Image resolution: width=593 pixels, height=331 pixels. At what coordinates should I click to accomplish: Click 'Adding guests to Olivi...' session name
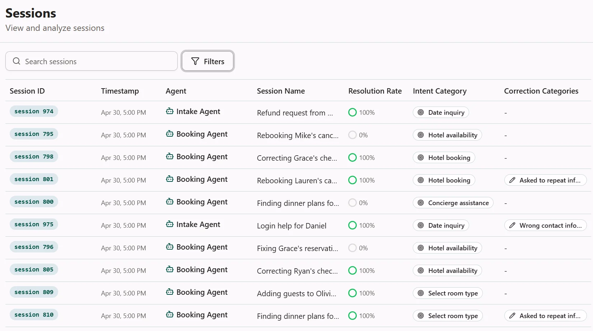pos(296,293)
